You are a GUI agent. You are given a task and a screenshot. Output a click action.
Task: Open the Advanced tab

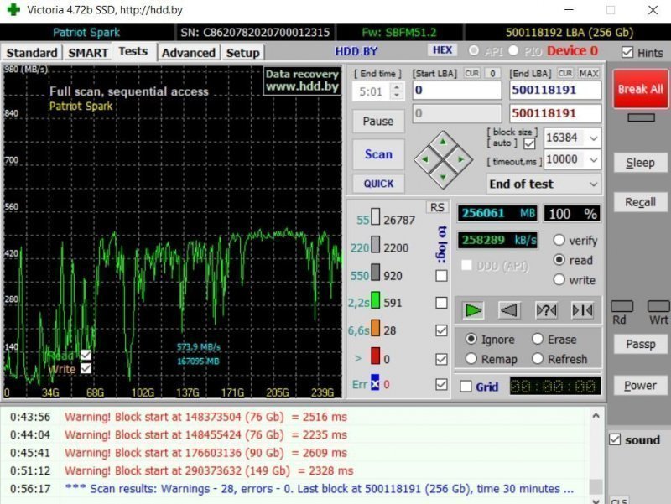[188, 53]
